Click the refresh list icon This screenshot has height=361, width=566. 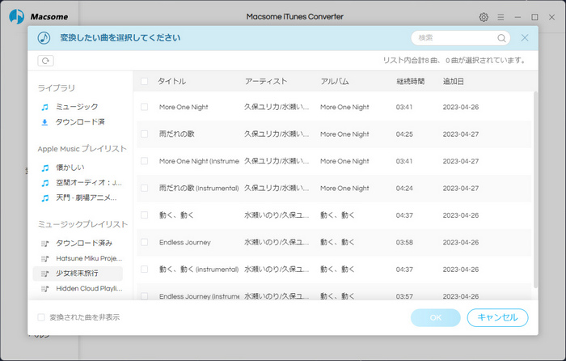45,61
